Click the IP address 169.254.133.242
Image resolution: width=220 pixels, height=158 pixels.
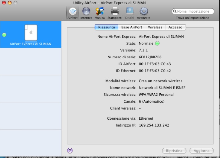pyautogui.click(x=154, y=125)
